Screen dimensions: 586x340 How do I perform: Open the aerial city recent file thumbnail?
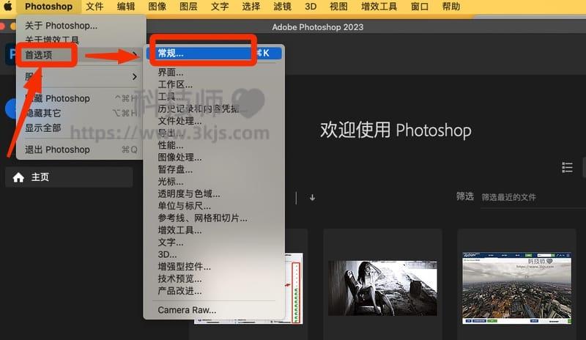coord(516,288)
